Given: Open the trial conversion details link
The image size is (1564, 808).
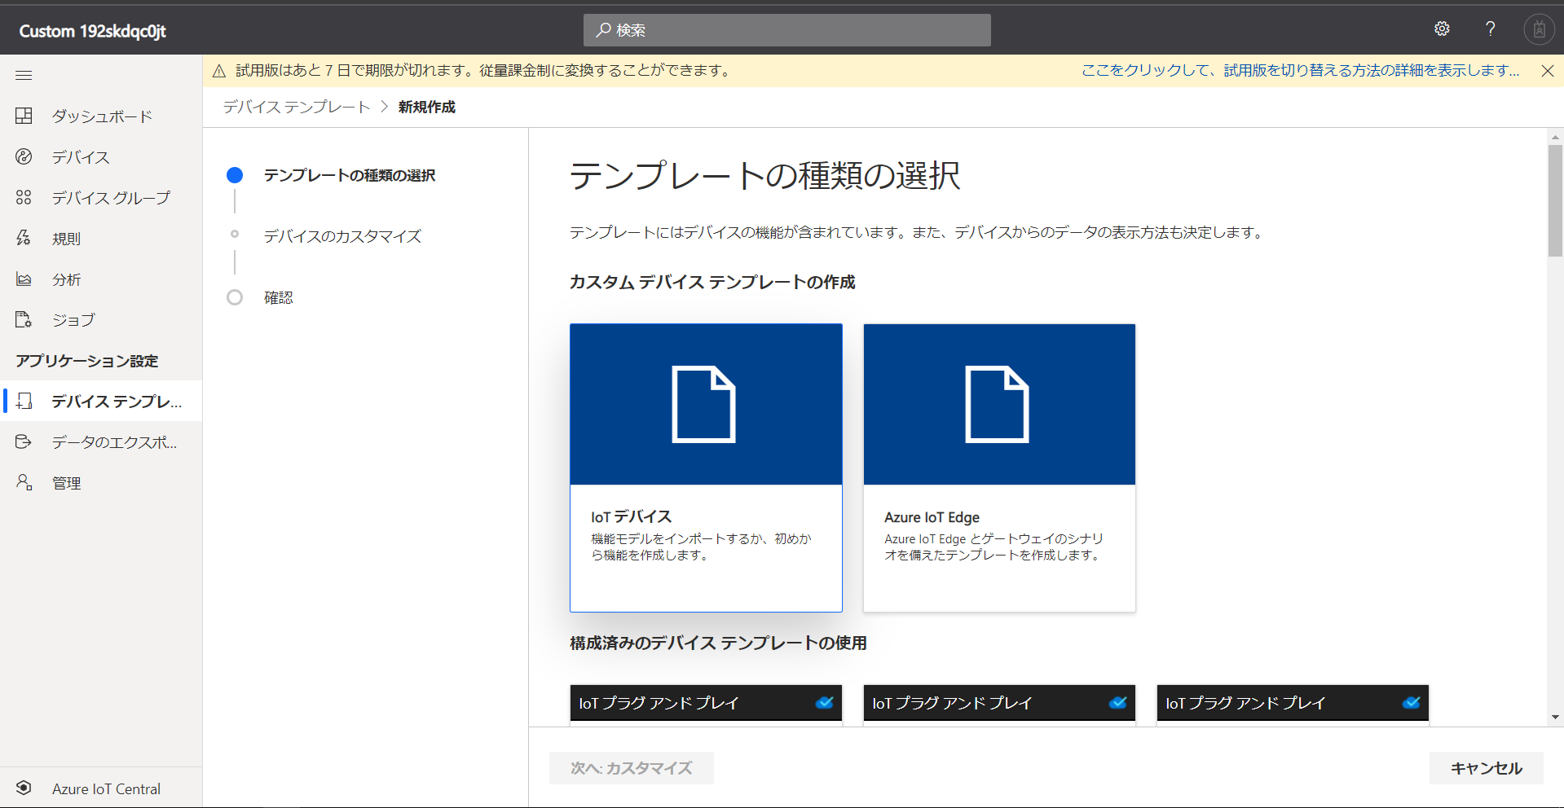Looking at the screenshot, I should (x=1300, y=71).
